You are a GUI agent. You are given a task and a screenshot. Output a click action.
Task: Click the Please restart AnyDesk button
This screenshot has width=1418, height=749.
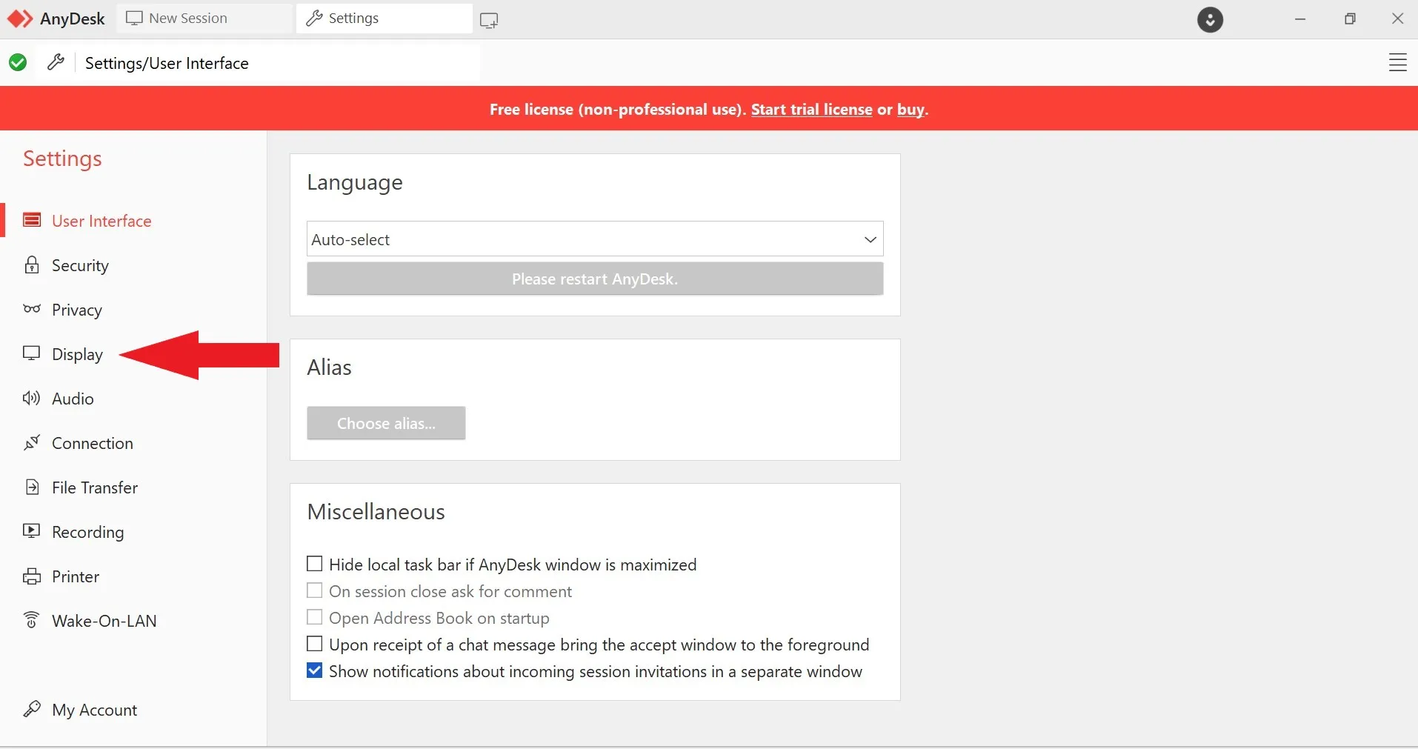click(595, 279)
